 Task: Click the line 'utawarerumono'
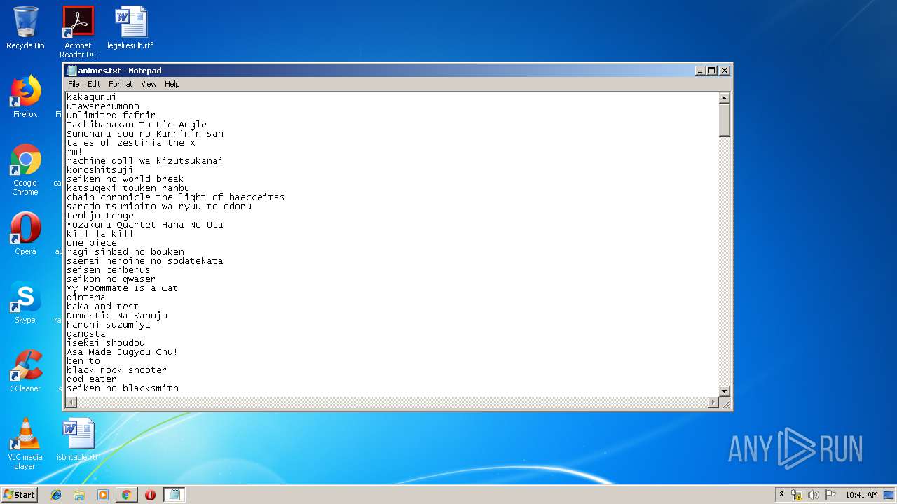[103, 106]
